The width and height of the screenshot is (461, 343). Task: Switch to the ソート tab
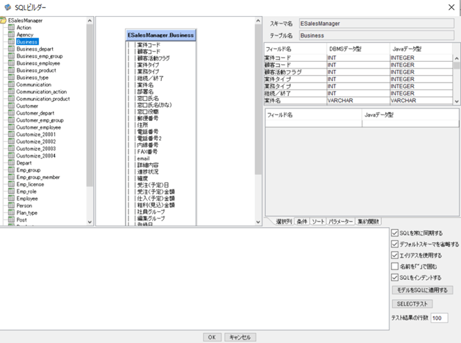[x=318, y=221]
